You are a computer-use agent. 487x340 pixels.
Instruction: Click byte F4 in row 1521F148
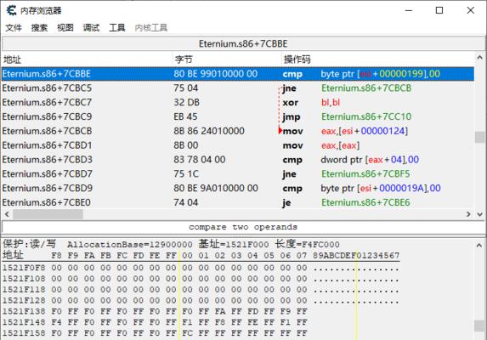pos(57,322)
